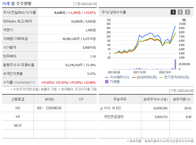Screen dimensions: 196x145
Task: Click the 2022/10/31 date axis label
Action: (165, 72)
